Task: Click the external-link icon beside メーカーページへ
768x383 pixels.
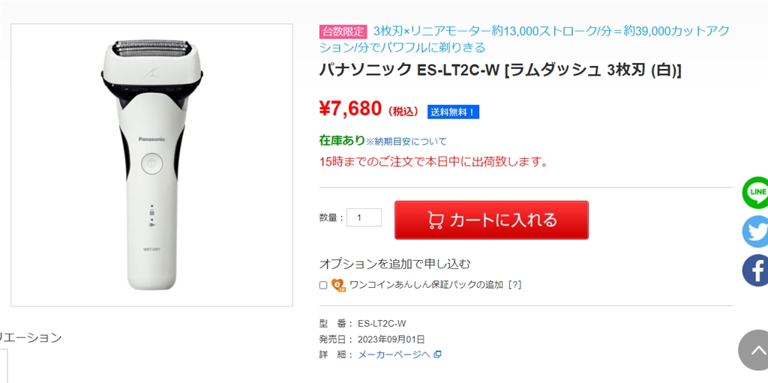Action: pyautogui.click(x=437, y=355)
